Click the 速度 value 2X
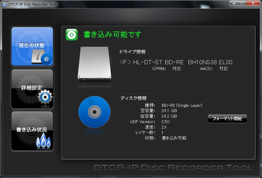This screenshot has height=178, width=262. tap(164, 127)
